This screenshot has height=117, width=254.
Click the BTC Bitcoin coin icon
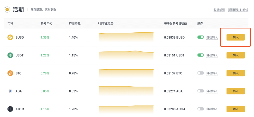pyautogui.click(x=10, y=73)
